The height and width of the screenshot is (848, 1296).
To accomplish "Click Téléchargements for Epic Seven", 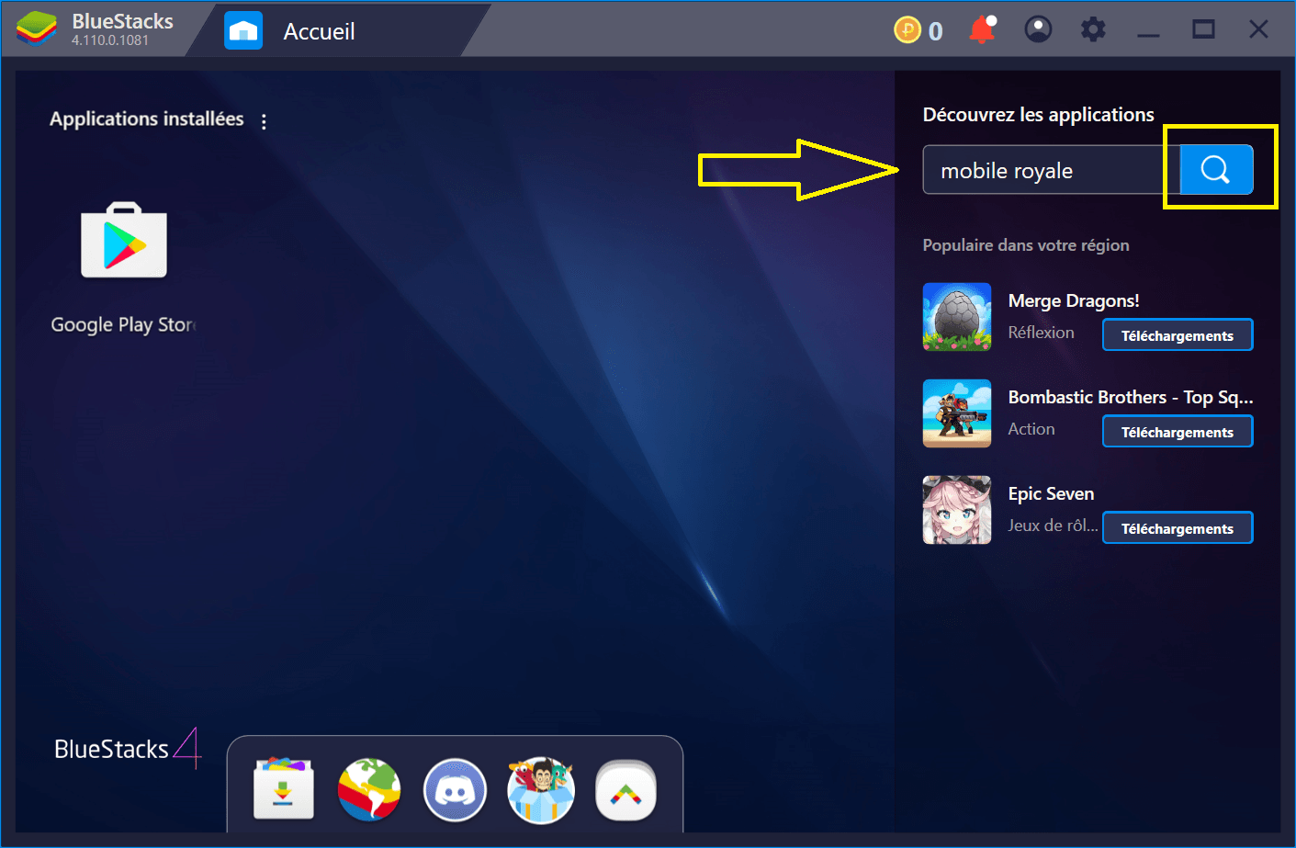I will pos(1178,528).
